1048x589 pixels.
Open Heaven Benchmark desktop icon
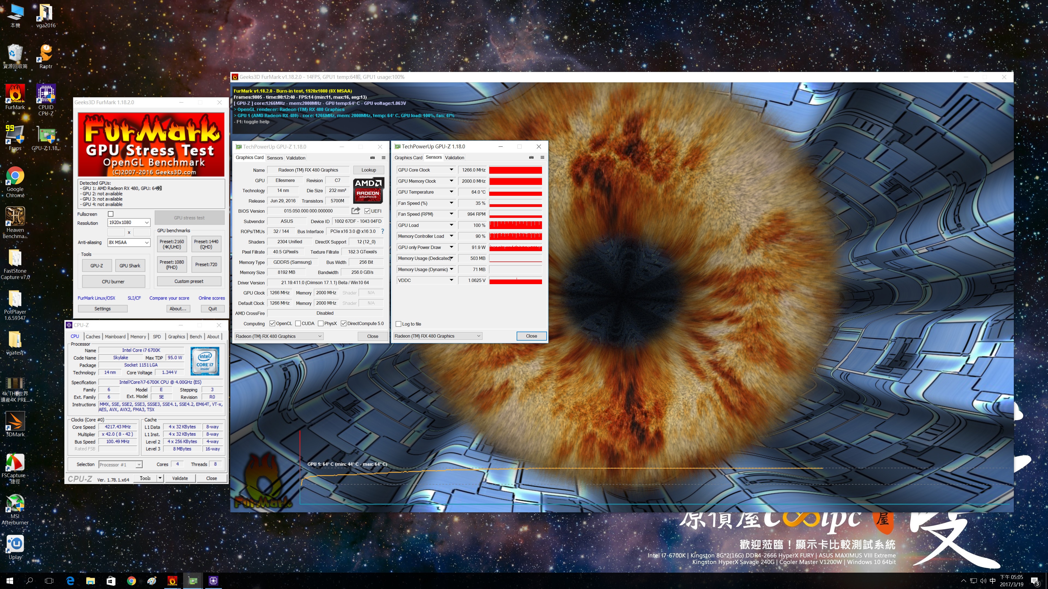coord(15,222)
